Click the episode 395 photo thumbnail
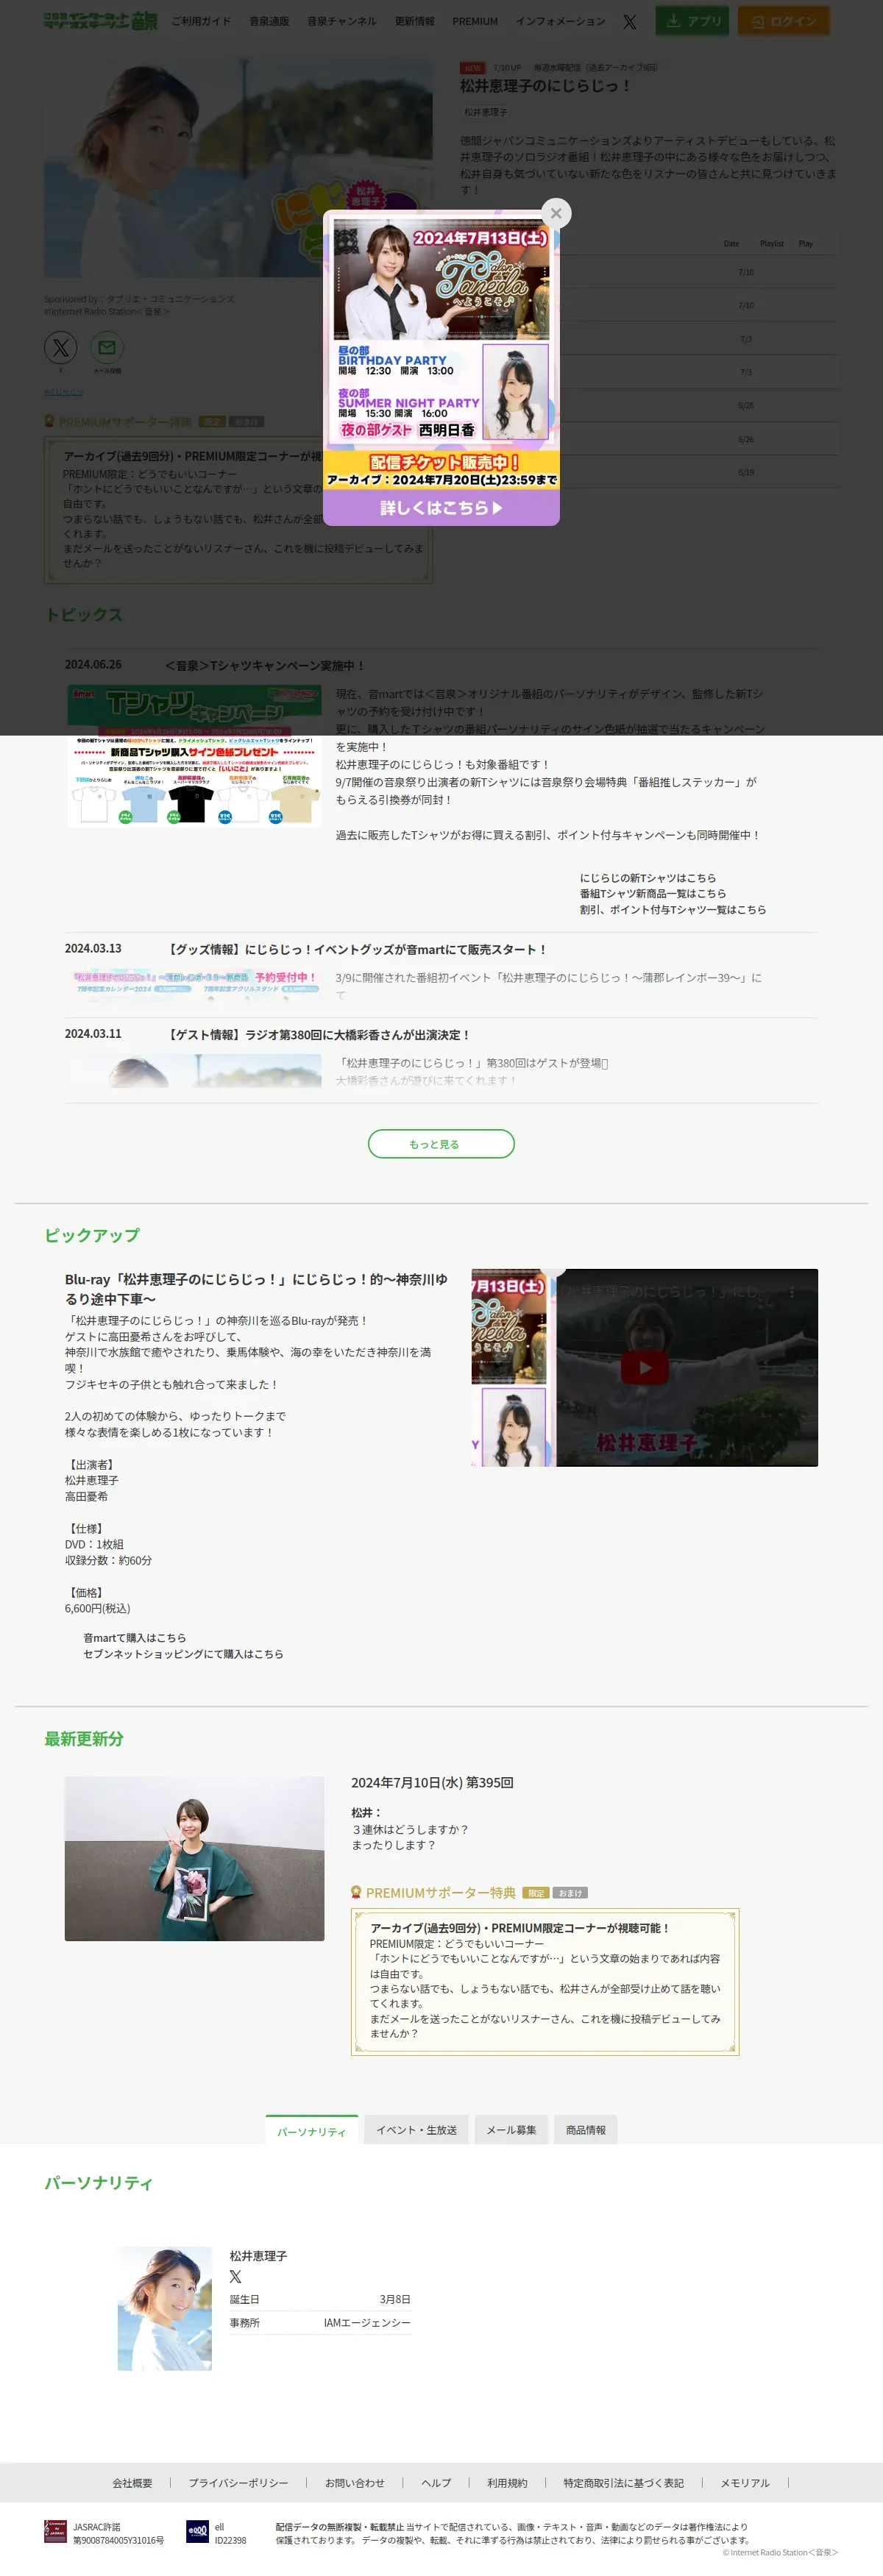The height and width of the screenshot is (2576, 883). 194,1858
